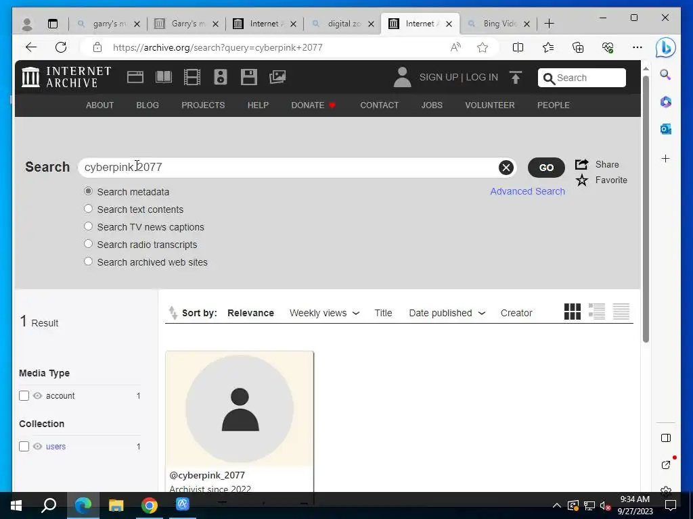Viewport: 693px width, 519px height.
Task: Open Edge Favorites list icon
Action: [548, 47]
